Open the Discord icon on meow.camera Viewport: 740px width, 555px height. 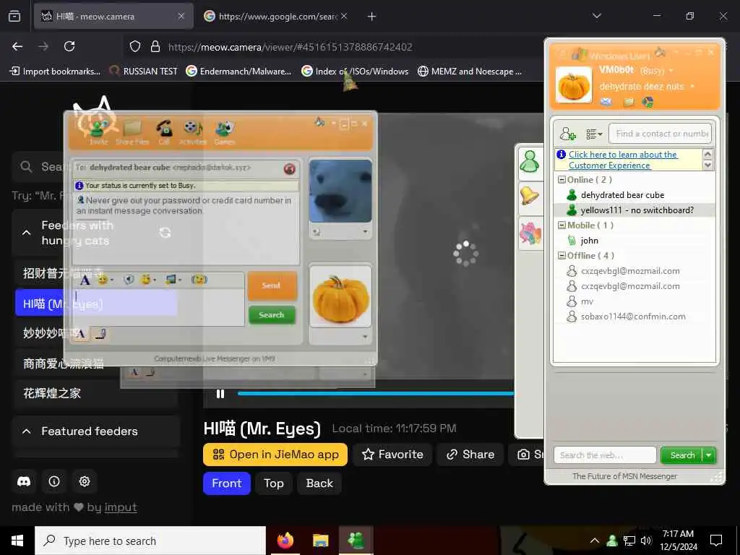coord(24,481)
